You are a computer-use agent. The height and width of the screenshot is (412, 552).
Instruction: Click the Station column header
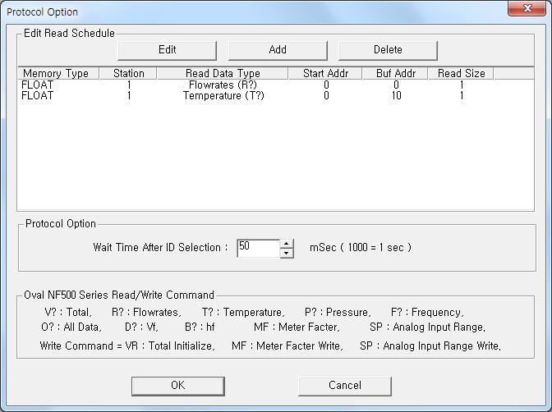point(129,73)
